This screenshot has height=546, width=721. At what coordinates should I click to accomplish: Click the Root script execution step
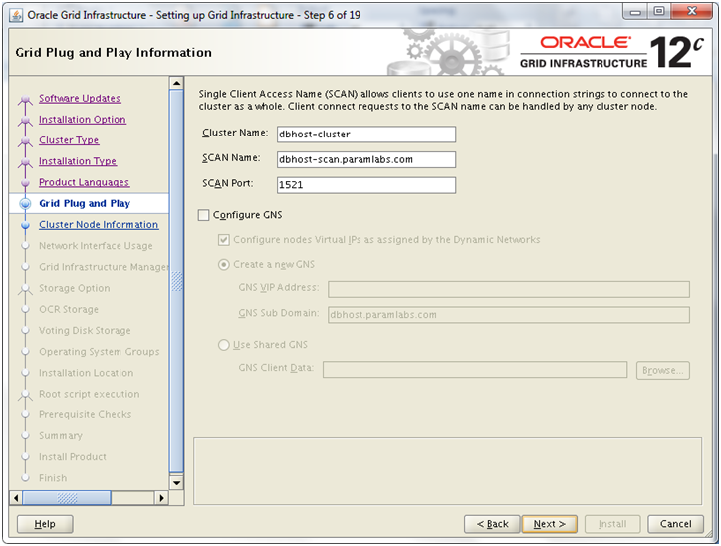point(90,395)
